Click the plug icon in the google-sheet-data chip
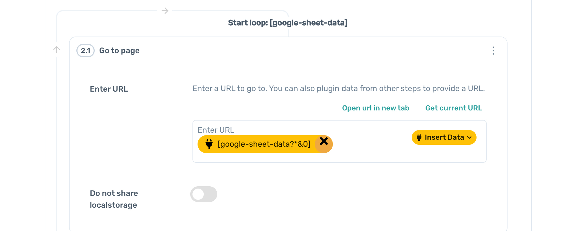The width and height of the screenshot is (576, 231). click(209, 144)
